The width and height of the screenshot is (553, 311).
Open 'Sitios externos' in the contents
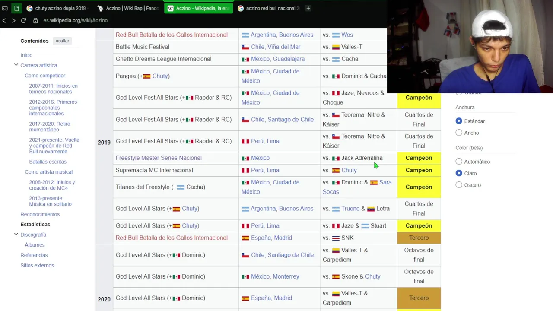point(37,265)
